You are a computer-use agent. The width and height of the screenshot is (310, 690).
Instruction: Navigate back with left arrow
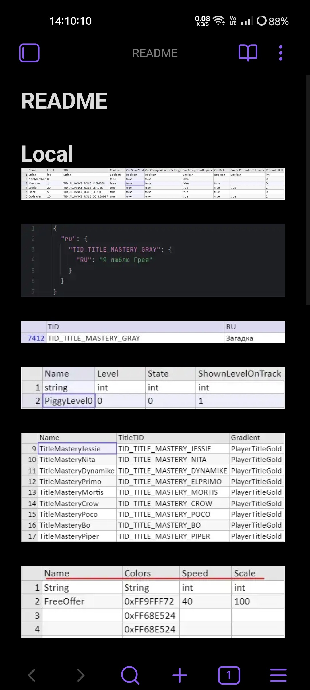coord(32,675)
